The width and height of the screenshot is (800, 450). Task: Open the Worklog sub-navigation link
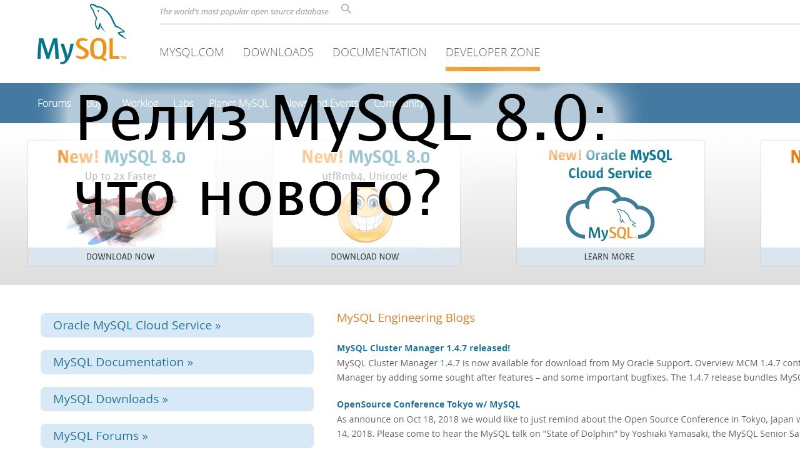(140, 103)
